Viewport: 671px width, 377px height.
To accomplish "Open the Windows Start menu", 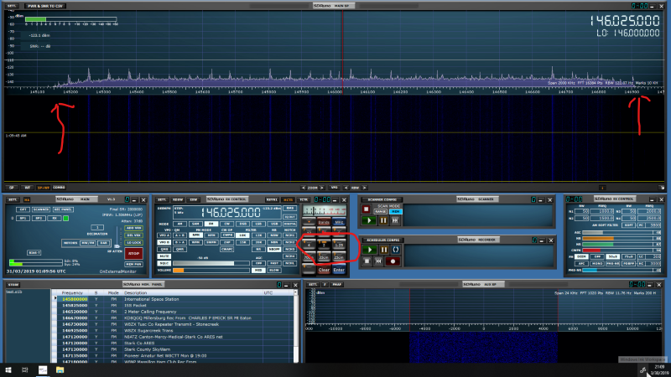I will coord(8,369).
